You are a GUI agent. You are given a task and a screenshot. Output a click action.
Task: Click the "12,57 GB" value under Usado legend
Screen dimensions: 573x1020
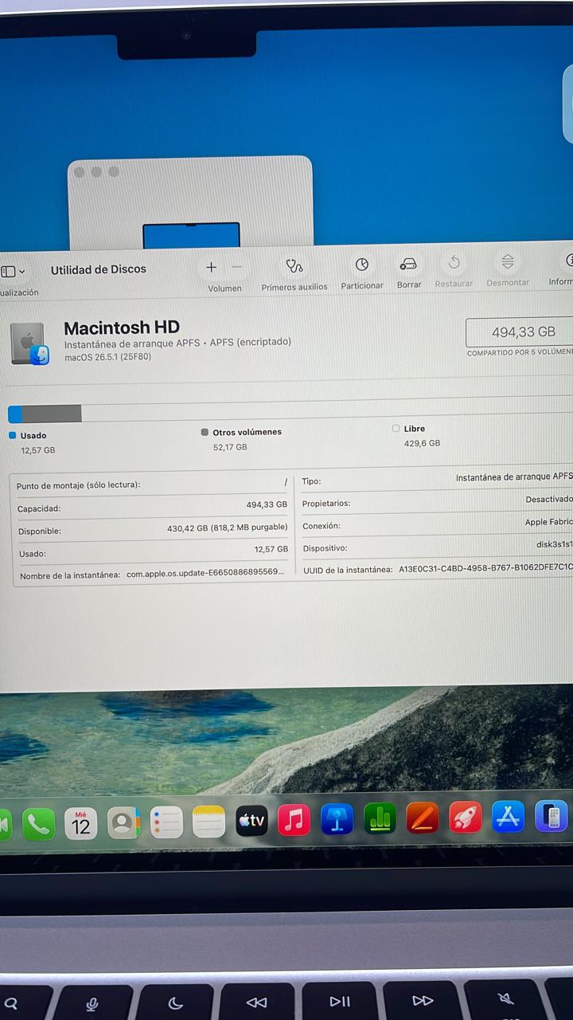pos(38,450)
